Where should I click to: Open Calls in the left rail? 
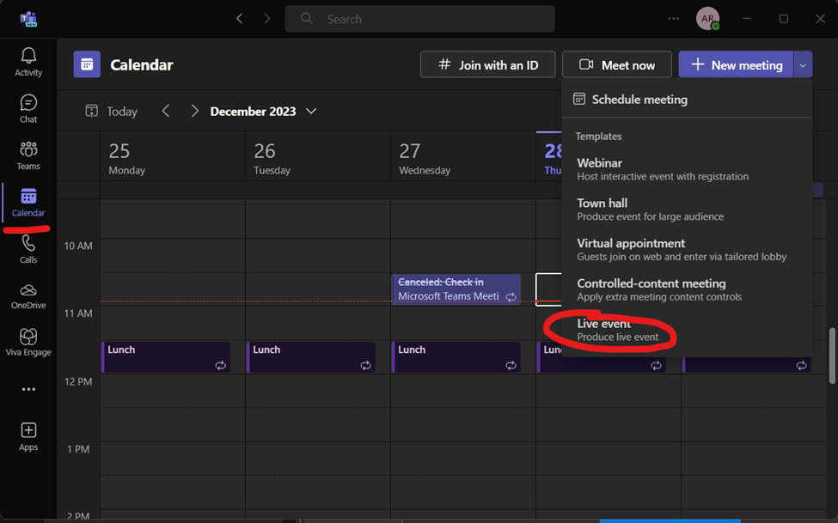[28, 249]
